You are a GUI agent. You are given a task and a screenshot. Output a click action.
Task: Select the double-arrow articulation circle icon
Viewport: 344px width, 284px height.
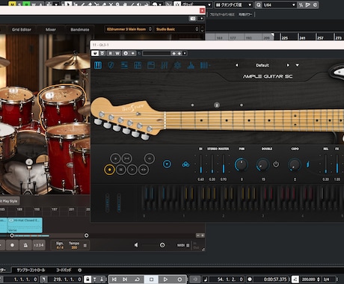point(144,170)
